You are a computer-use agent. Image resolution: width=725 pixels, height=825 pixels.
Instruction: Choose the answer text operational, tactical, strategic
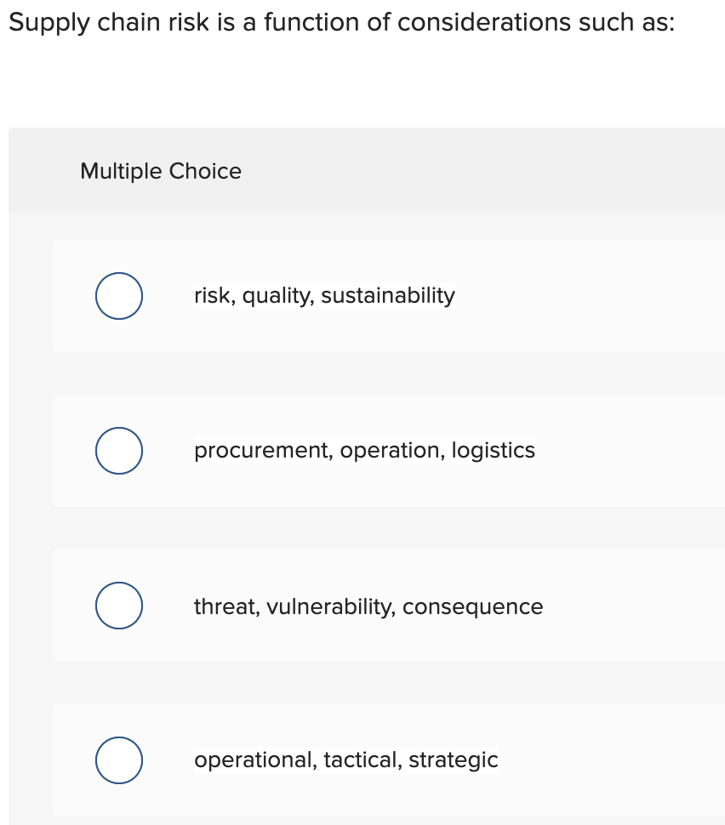(346, 760)
